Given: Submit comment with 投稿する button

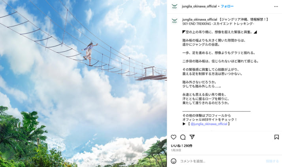Looking at the screenshot, I should click(272, 161).
